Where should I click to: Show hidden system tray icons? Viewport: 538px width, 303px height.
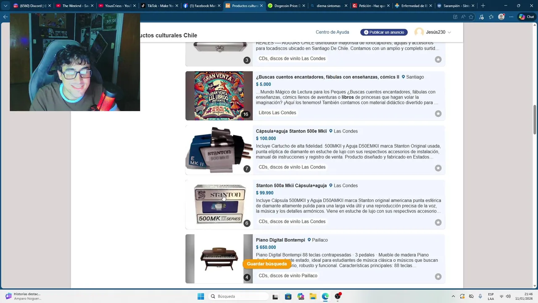[x=453, y=296]
